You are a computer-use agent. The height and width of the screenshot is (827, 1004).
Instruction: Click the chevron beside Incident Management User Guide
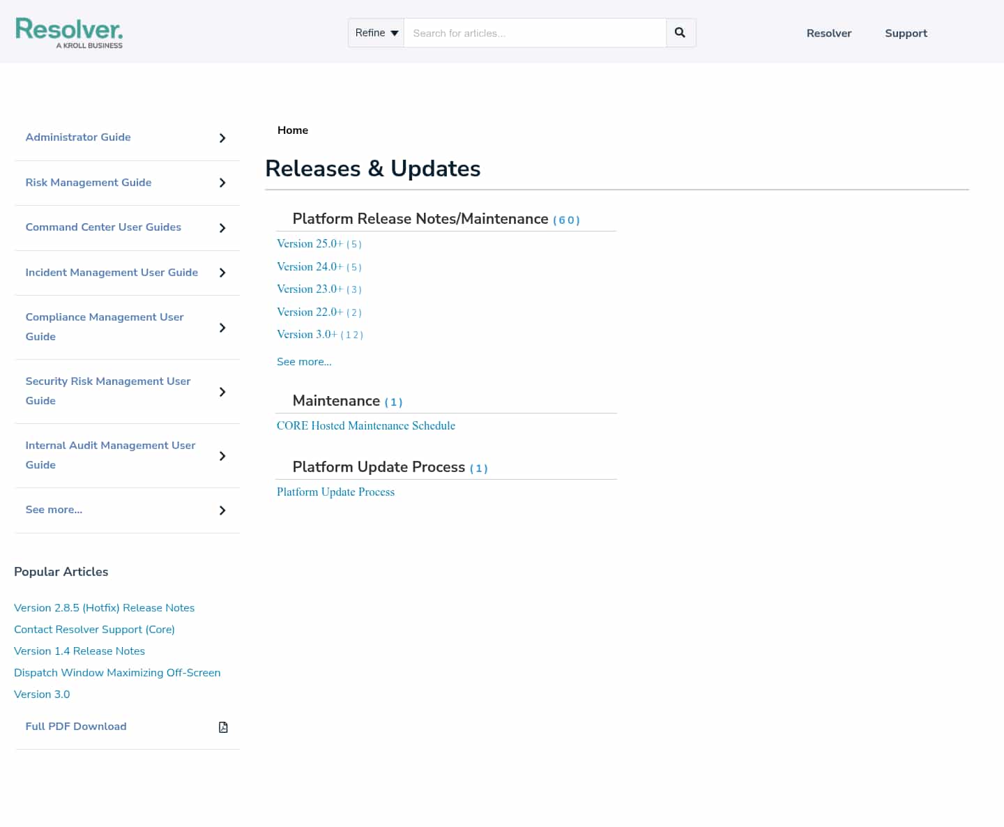coord(222,273)
